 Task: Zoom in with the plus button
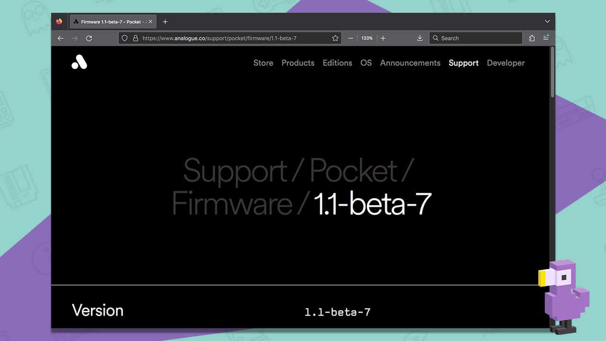(383, 38)
